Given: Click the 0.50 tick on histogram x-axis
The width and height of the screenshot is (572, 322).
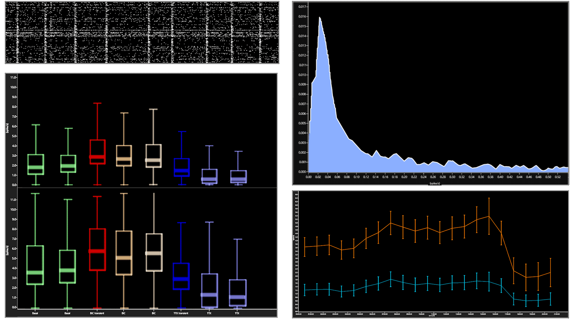Looking at the screenshot, I should (x=548, y=177).
